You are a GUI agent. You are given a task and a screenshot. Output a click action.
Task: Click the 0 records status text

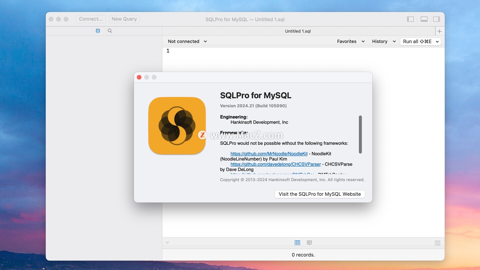[303, 255]
